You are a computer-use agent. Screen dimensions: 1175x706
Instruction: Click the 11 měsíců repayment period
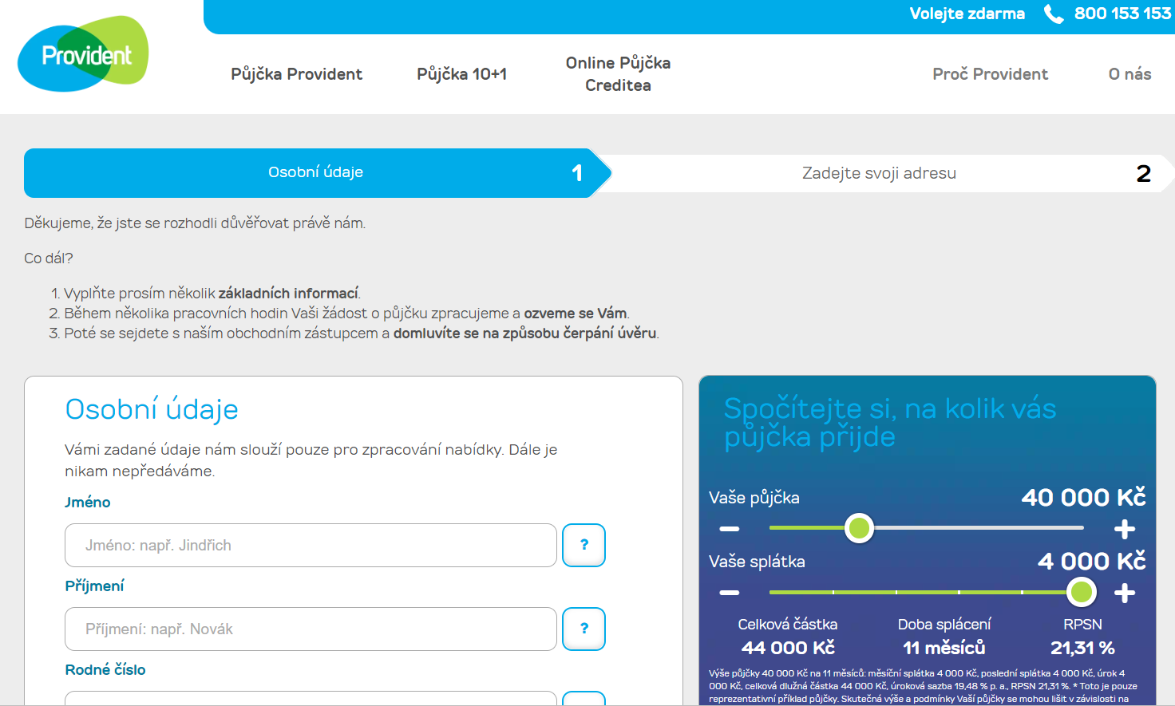944,648
